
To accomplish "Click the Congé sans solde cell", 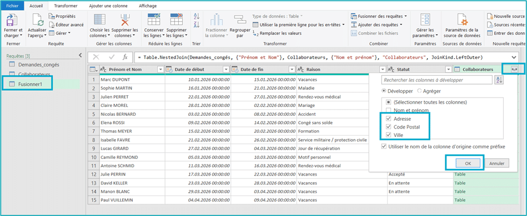I will pyautogui.click(x=342, y=122).
